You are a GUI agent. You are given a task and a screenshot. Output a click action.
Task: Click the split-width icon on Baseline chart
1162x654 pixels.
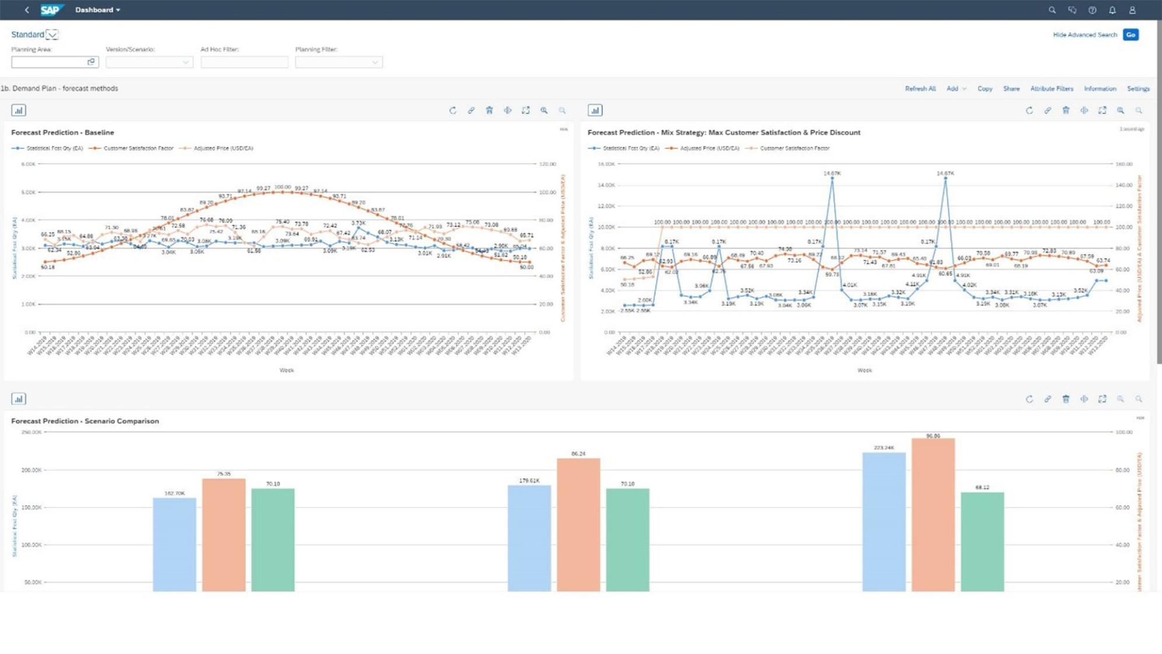(x=508, y=110)
